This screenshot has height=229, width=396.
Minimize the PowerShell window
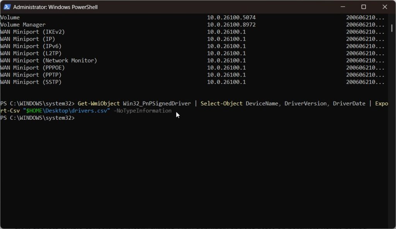343,7
